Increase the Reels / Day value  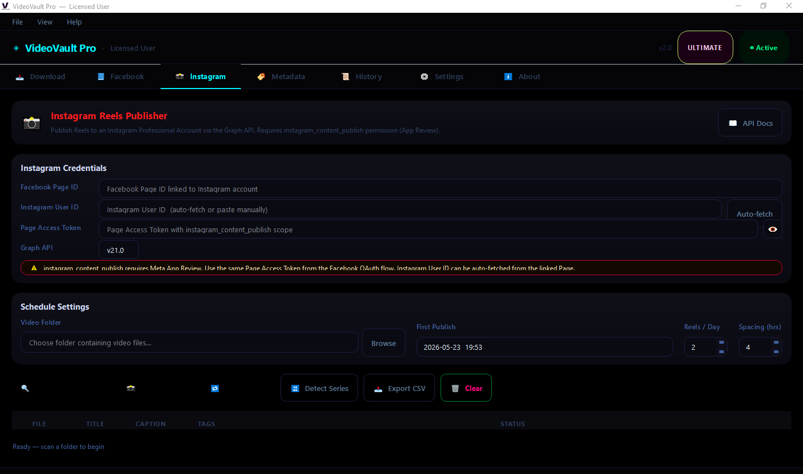point(722,343)
